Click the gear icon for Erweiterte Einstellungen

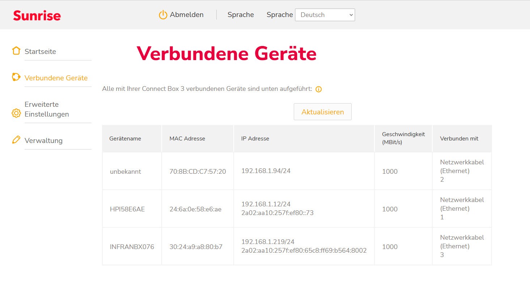coord(16,113)
